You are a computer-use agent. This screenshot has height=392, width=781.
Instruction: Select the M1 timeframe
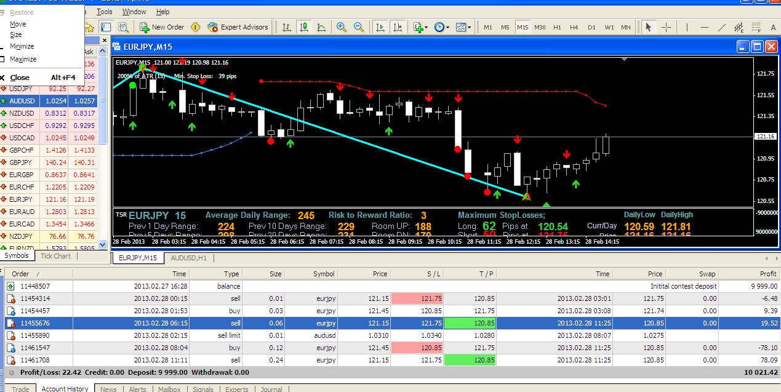(x=488, y=28)
